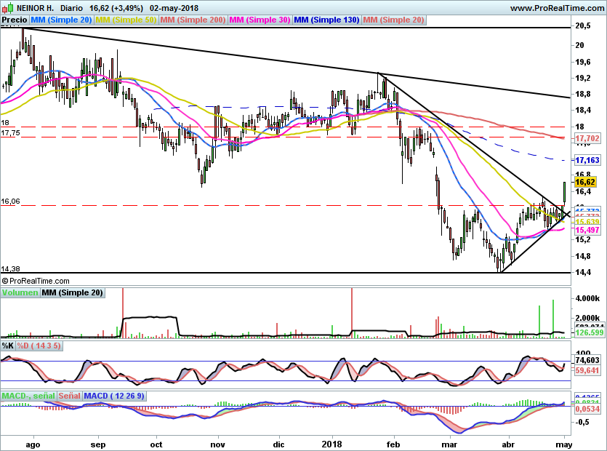Select the blue MM (Simple 20) legend in the price panel
Viewport: 607px width, 451px height.
coord(61,20)
